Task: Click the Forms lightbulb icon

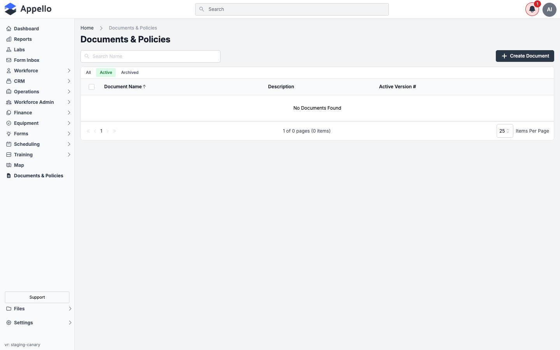Action: point(9,134)
